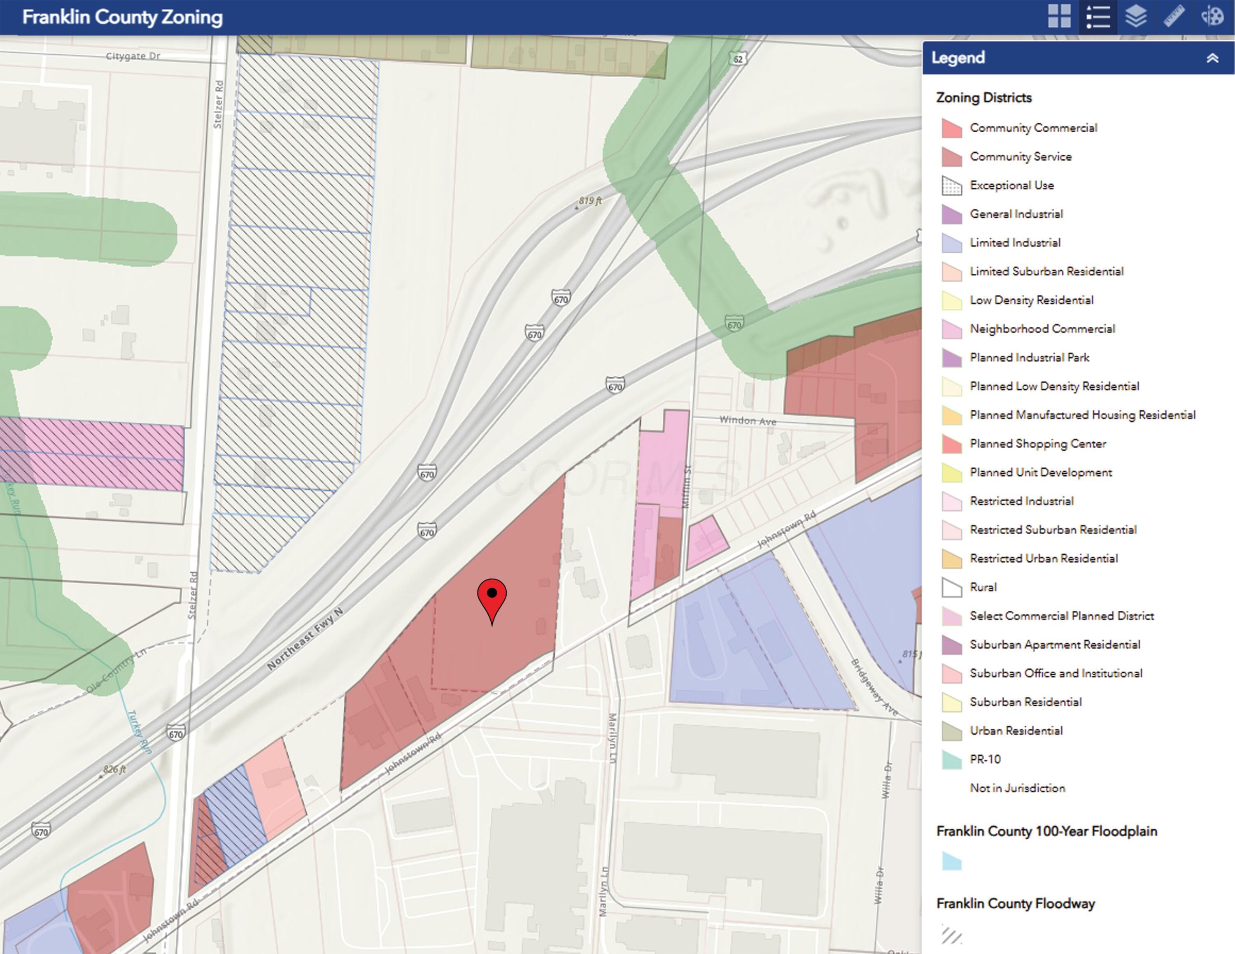Toggle the Legend list icon

[1098, 16]
